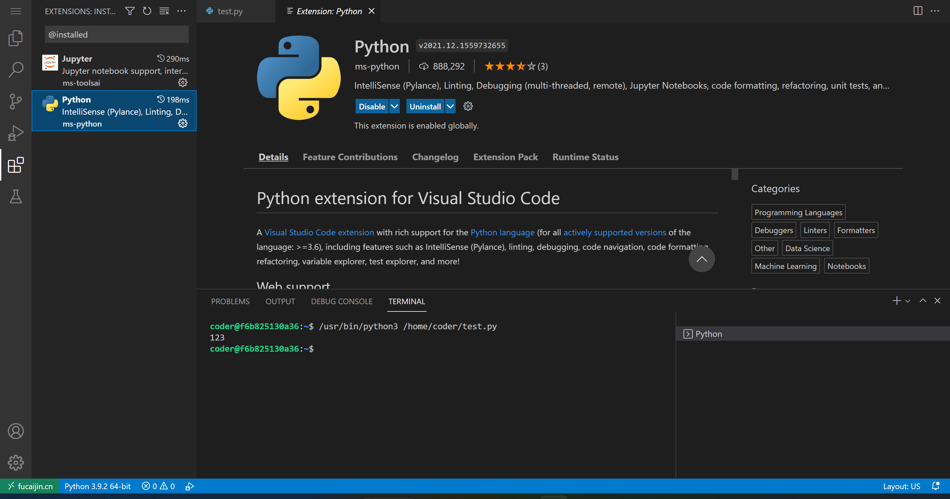Screen dimensions: 950x499
Task: Click the extension details scrollbar thumb
Action: [x=735, y=174]
